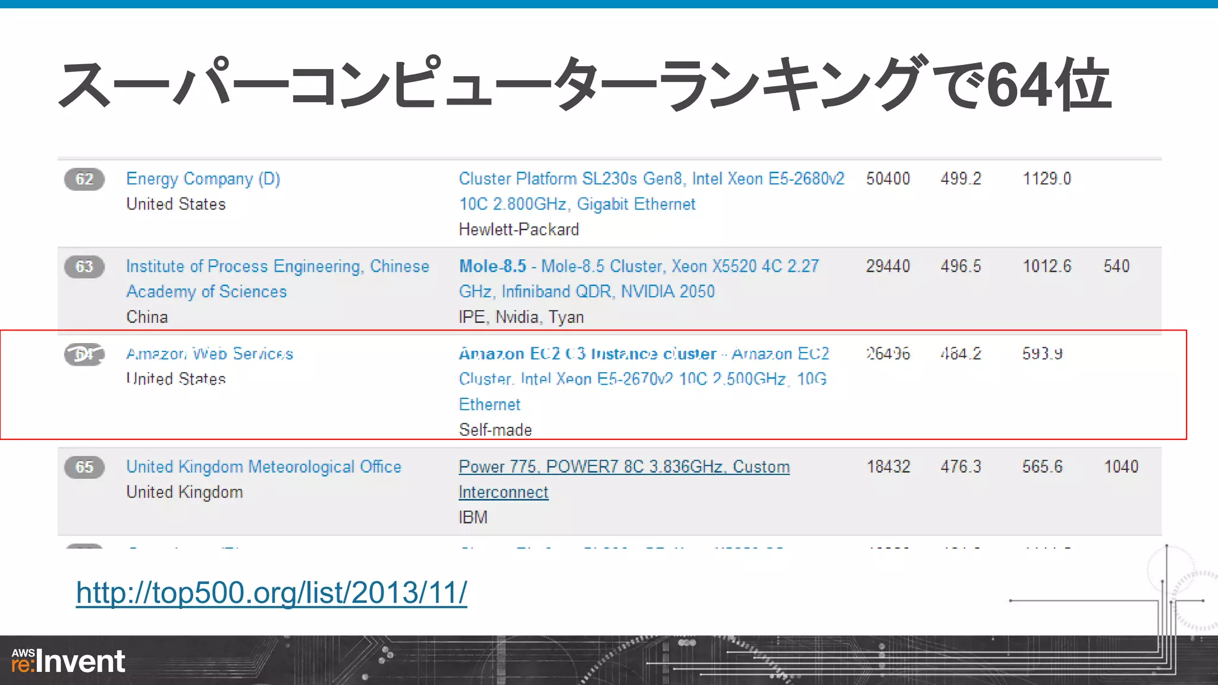Screen dimensions: 1218x685
Task: Open the Amazon Web Services site link
Action: pos(209,354)
